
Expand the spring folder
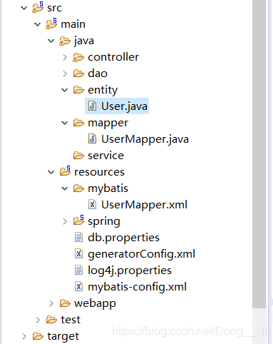pyautogui.click(x=65, y=221)
